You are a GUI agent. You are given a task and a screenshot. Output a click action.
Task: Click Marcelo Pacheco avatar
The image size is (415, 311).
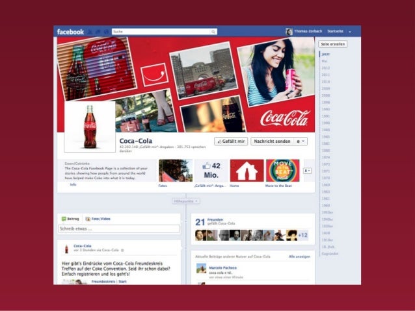click(x=201, y=268)
